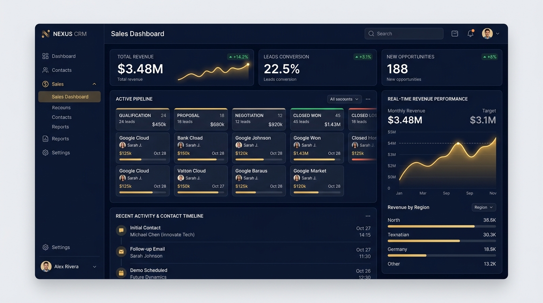The image size is (543, 303).
Task: Focus the Search input field
Action: point(404,34)
